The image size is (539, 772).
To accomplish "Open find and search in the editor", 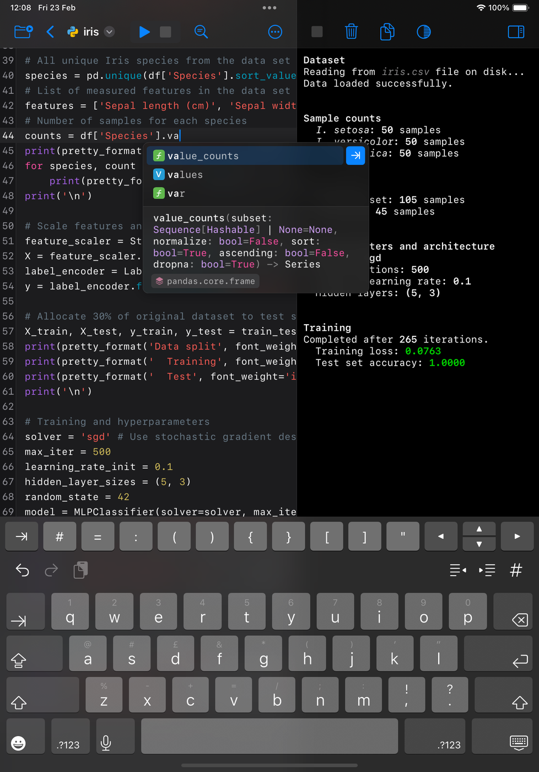I will tap(201, 32).
